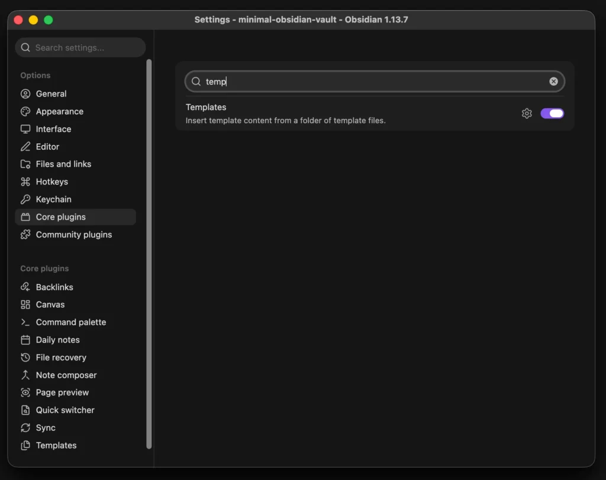Click the Sync refresh icon
The width and height of the screenshot is (606, 480).
25,428
